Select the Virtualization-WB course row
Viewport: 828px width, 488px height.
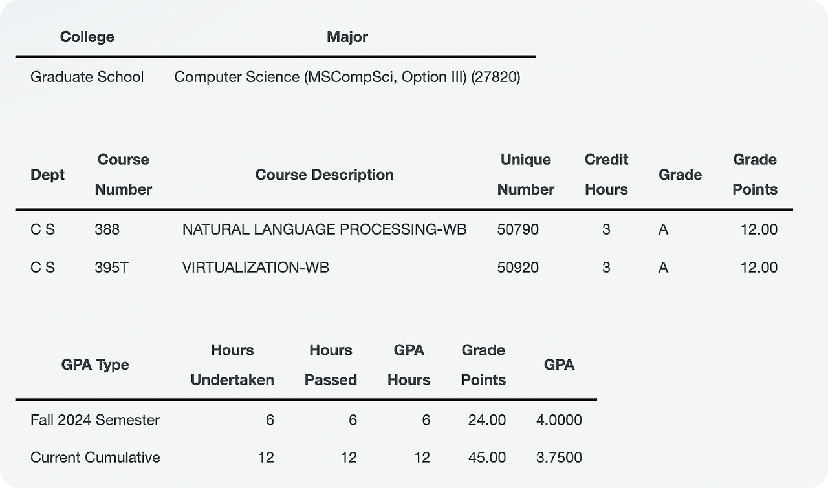[x=256, y=267]
